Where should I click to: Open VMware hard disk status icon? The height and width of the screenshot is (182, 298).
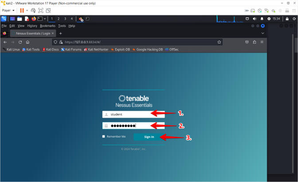(x=253, y=11)
